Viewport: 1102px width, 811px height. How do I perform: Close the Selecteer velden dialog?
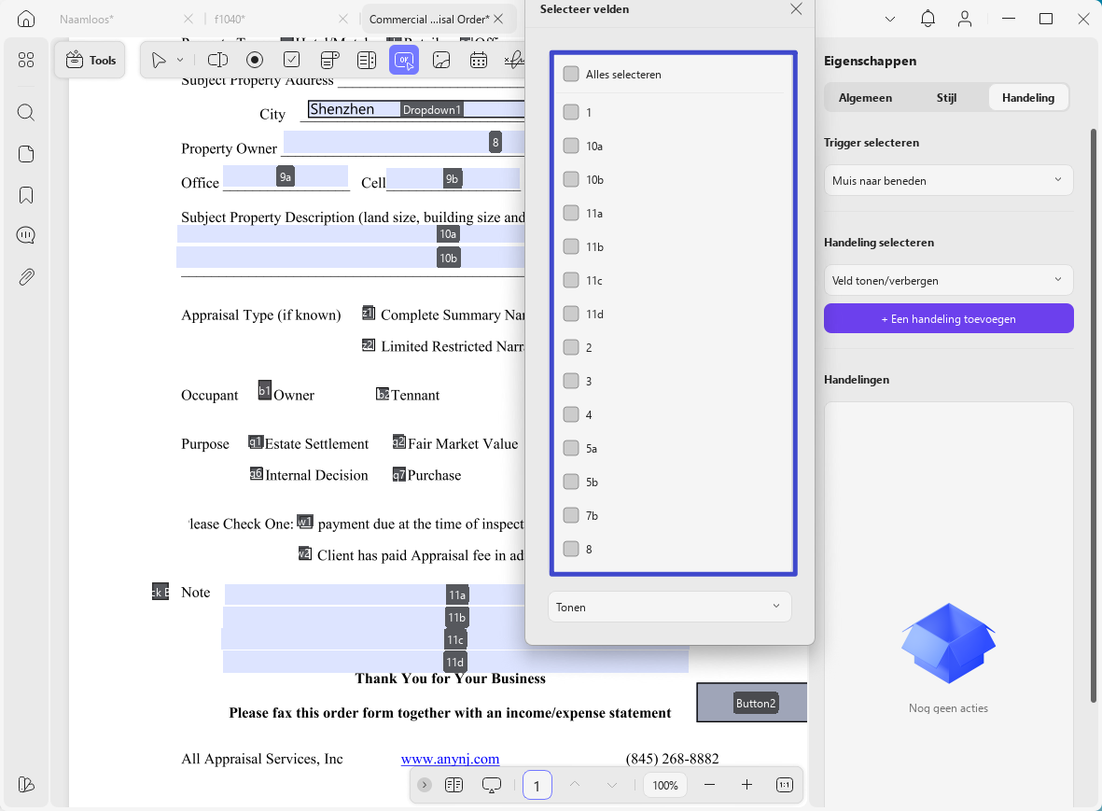[796, 9]
